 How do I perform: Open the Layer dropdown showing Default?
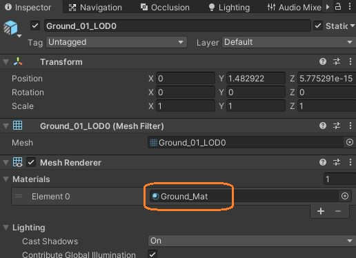click(x=289, y=42)
